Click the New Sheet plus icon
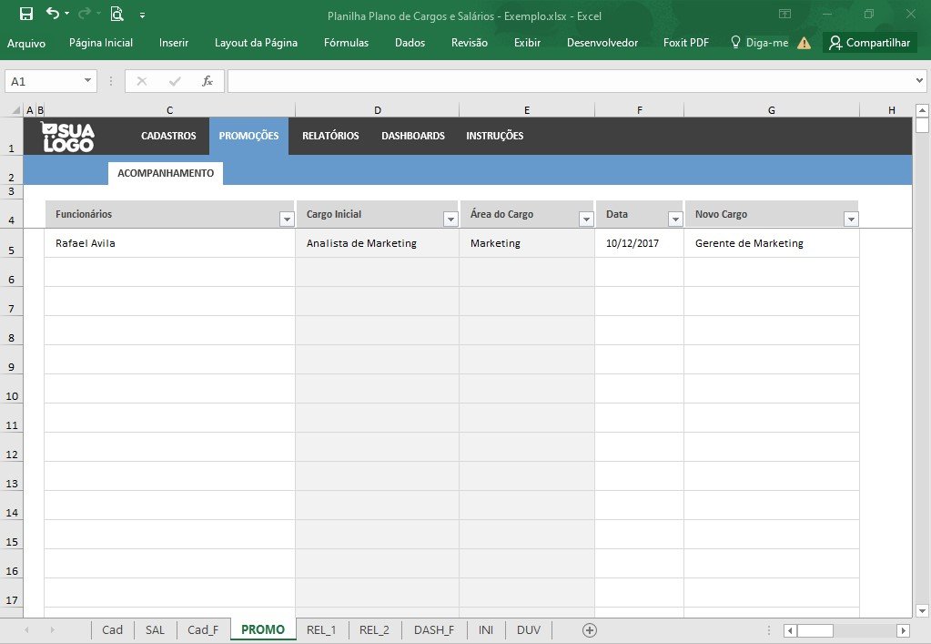This screenshot has width=931, height=644. [x=590, y=629]
